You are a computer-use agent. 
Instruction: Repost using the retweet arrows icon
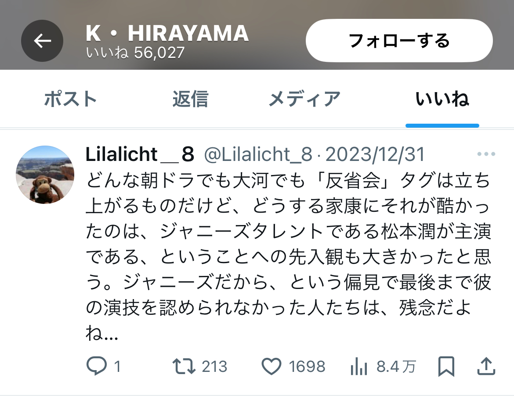[x=184, y=366]
